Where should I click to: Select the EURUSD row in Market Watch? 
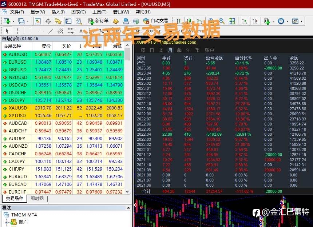pos(63,62)
